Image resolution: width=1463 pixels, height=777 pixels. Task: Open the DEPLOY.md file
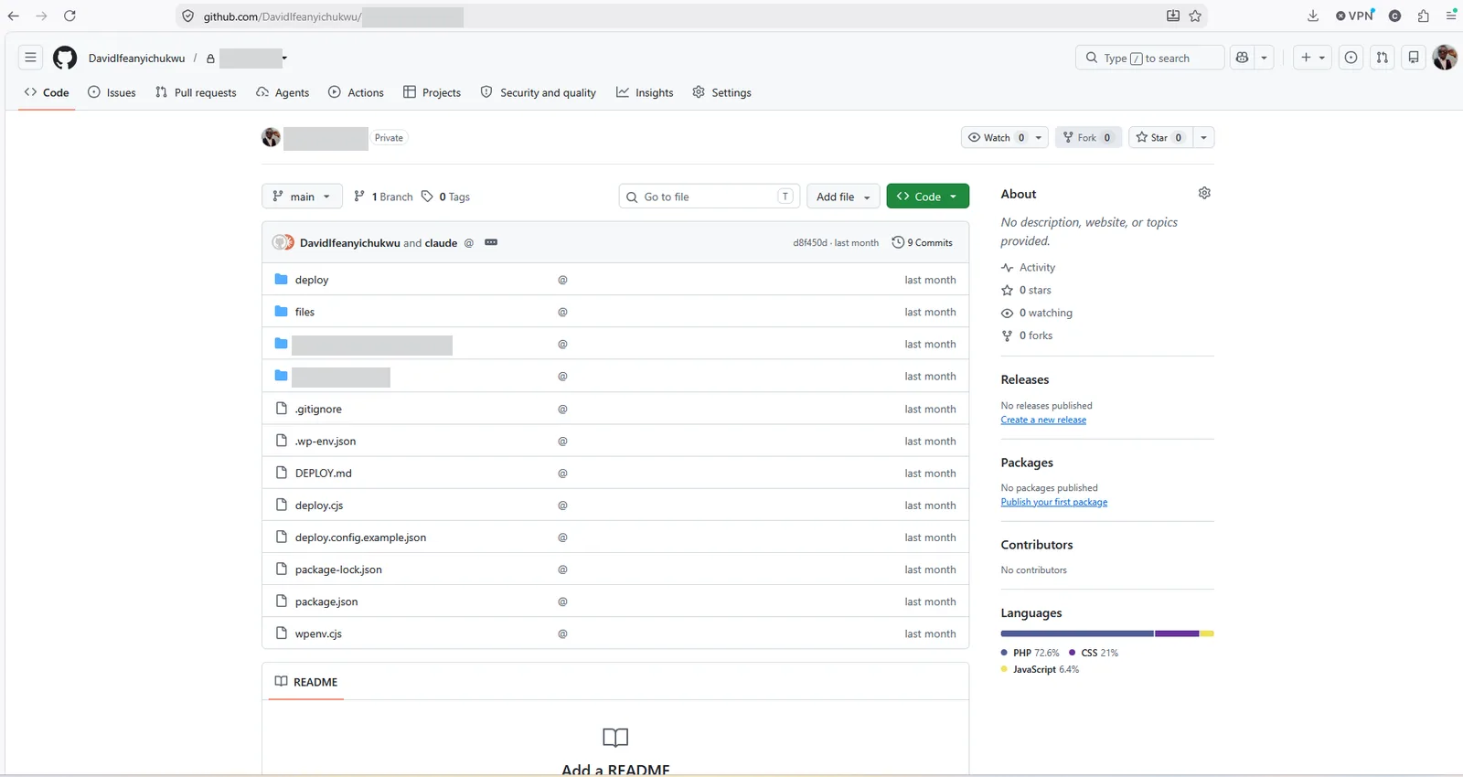[323, 473]
